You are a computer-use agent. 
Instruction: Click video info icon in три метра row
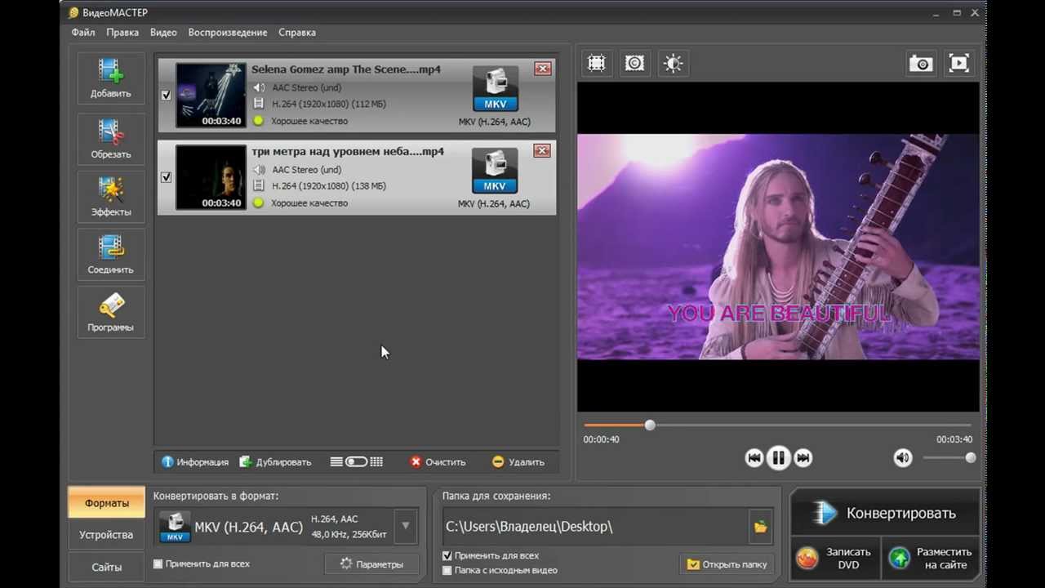[259, 186]
